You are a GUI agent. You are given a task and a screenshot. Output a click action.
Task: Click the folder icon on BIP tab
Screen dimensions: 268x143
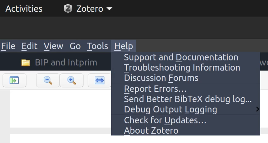click(26, 62)
